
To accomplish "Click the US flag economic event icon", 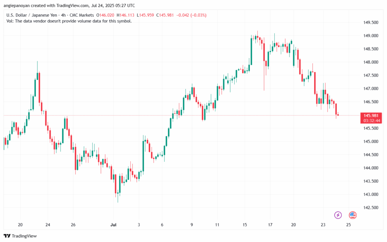I will [353, 215].
